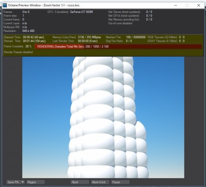Abort the current render
The image size is (206, 187).
pos(80,182)
